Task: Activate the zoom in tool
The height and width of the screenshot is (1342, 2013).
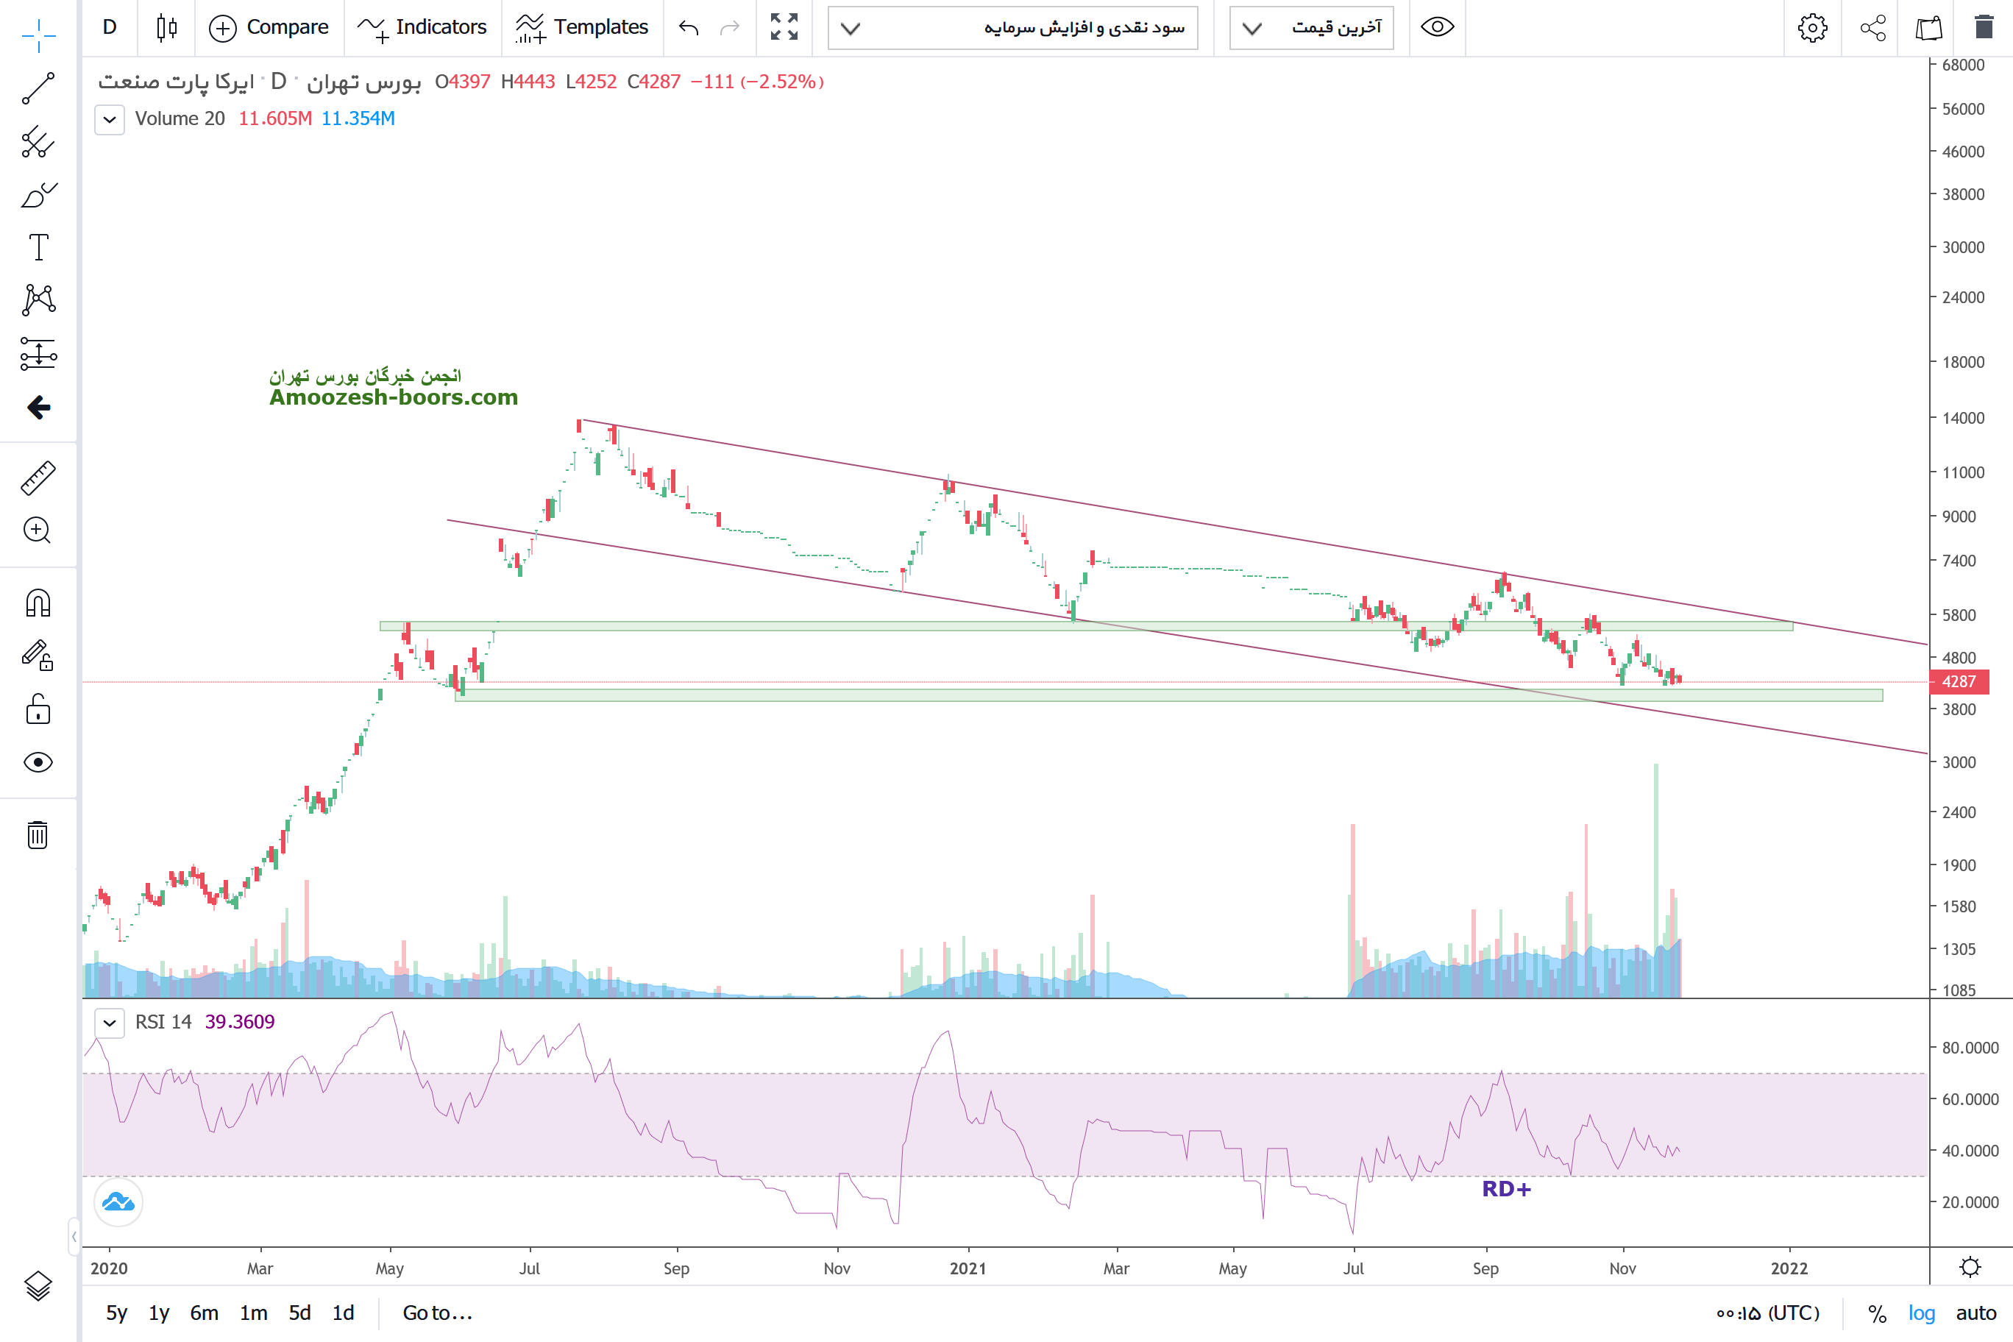Action: (38, 530)
